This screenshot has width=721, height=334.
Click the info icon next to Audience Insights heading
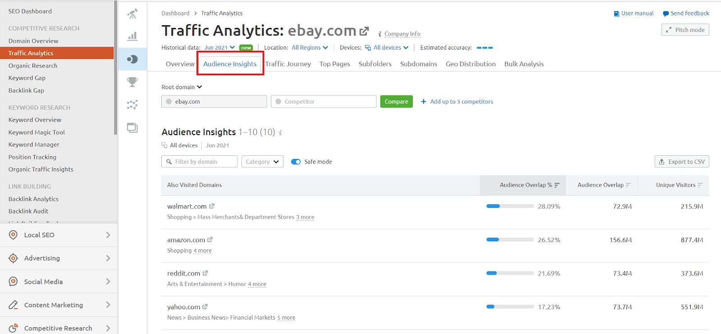click(x=280, y=132)
